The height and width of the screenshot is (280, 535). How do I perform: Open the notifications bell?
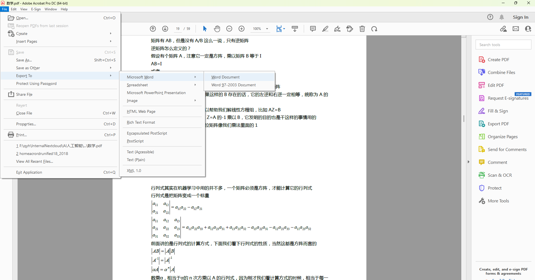tap(502, 17)
